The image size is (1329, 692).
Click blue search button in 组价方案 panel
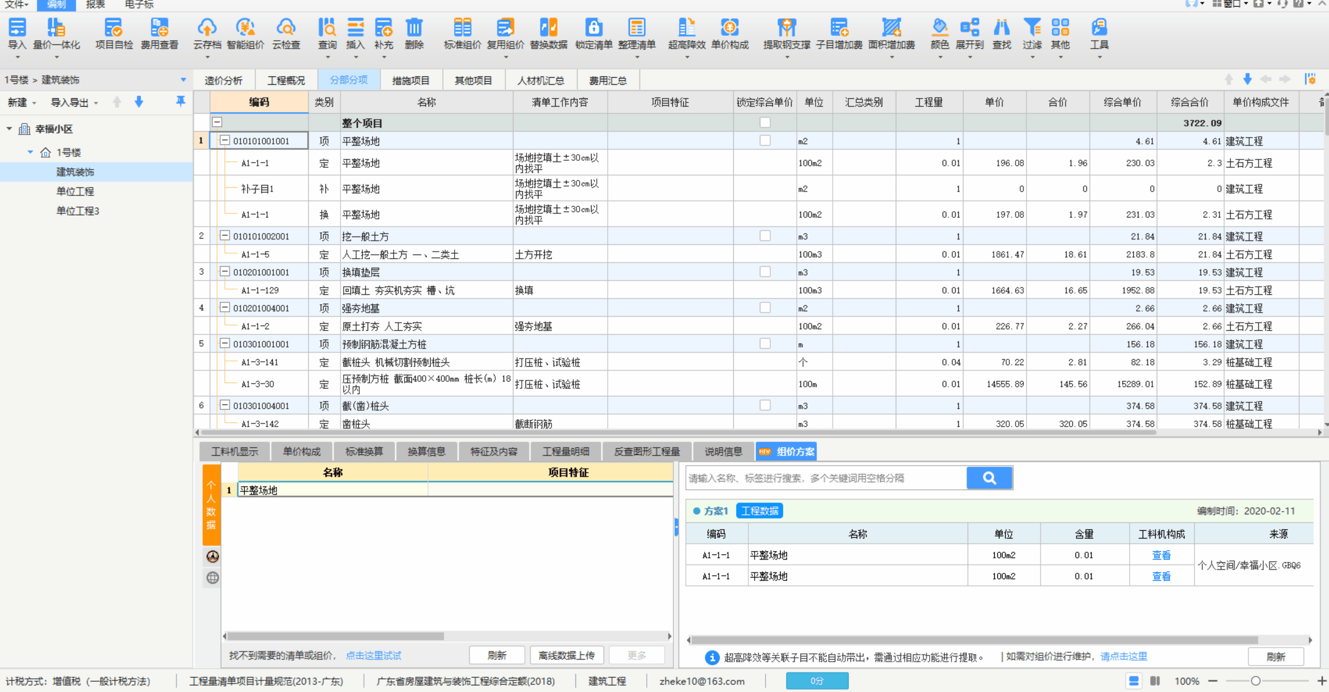pyautogui.click(x=989, y=478)
